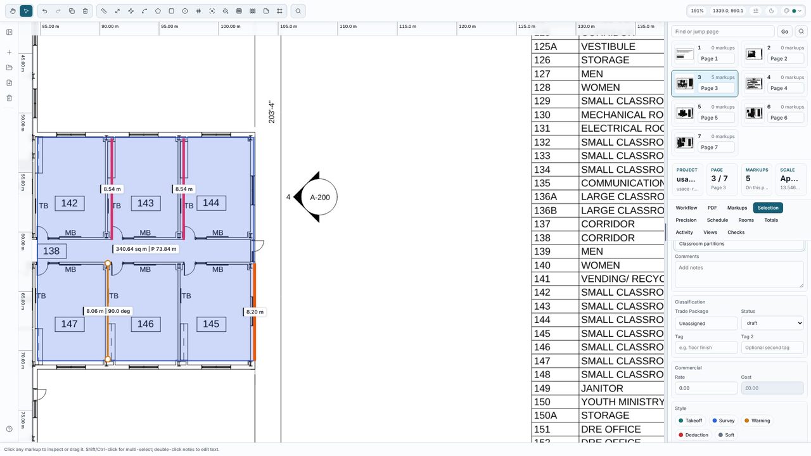Select the hand pan tool

13,11
